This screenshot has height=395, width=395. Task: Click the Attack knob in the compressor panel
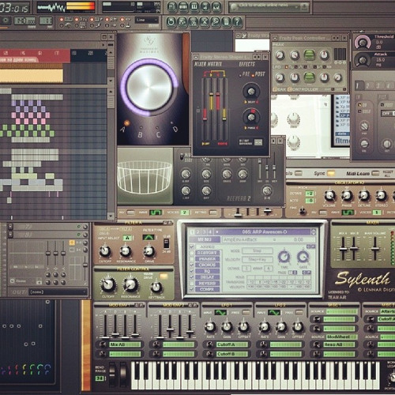click(363, 60)
